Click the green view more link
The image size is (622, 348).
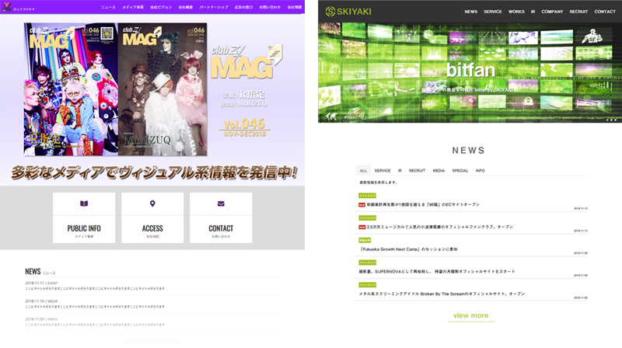471,315
